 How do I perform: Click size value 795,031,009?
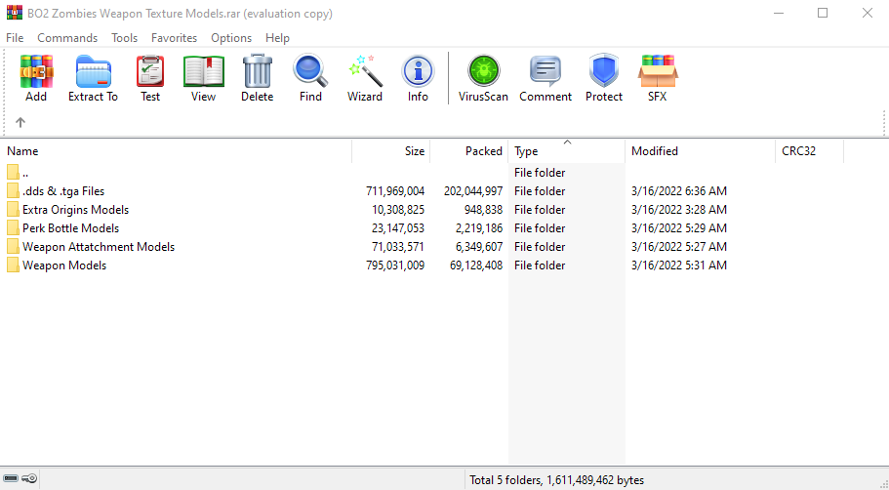pos(395,265)
